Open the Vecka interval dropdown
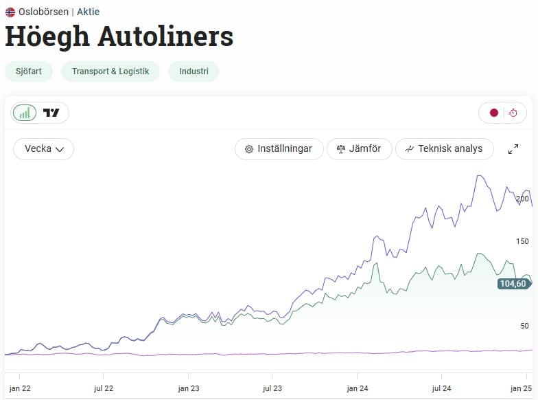Screen dimensions: 538x400 pos(44,148)
